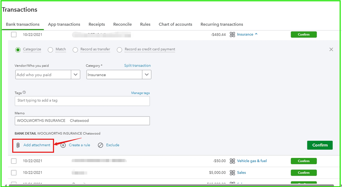Select the Match radio option
342x187 pixels.
pyautogui.click(x=50, y=50)
